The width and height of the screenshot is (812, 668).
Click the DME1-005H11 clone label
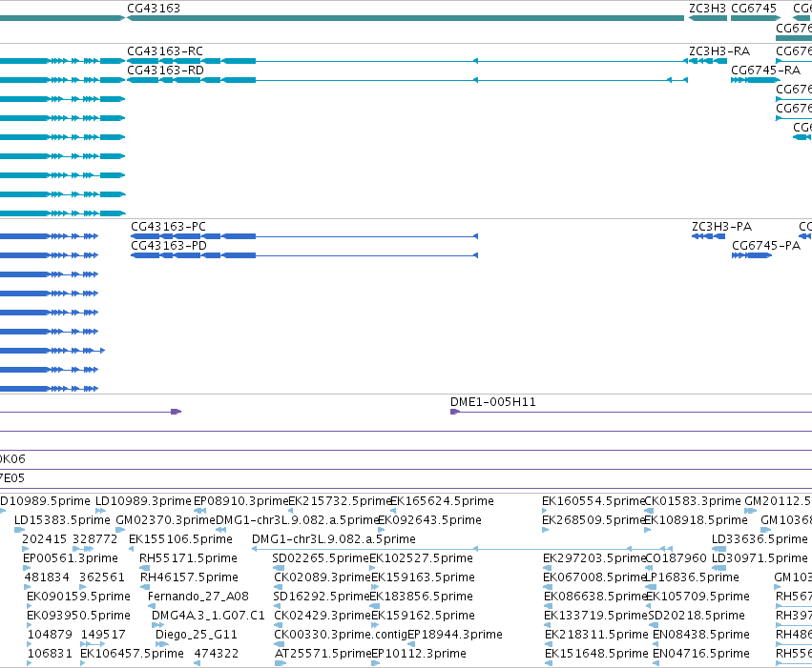pyautogui.click(x=493, y=402)
